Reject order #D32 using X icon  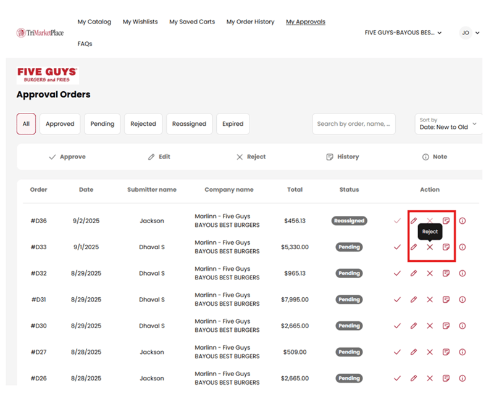[430, 273]
